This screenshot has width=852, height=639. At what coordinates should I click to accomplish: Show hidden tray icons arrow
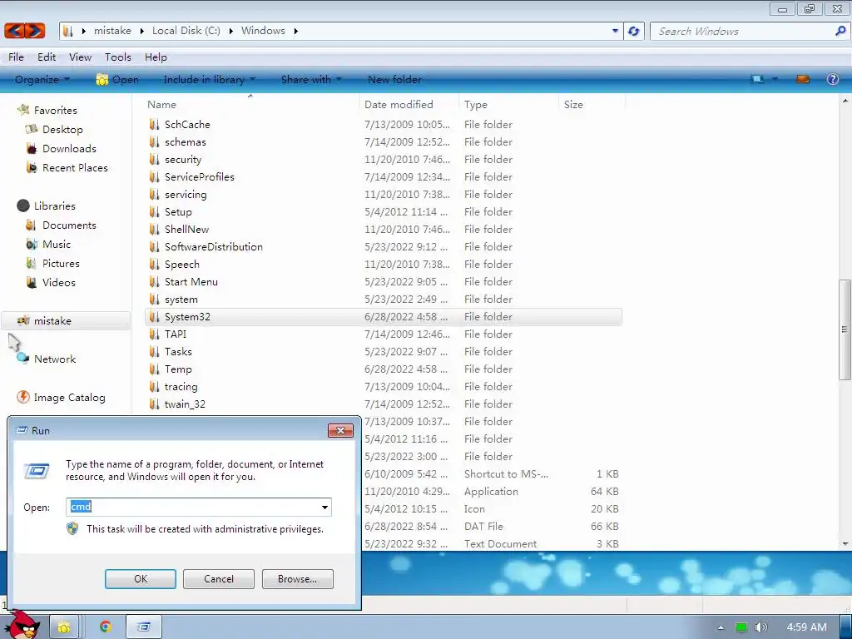721,627
